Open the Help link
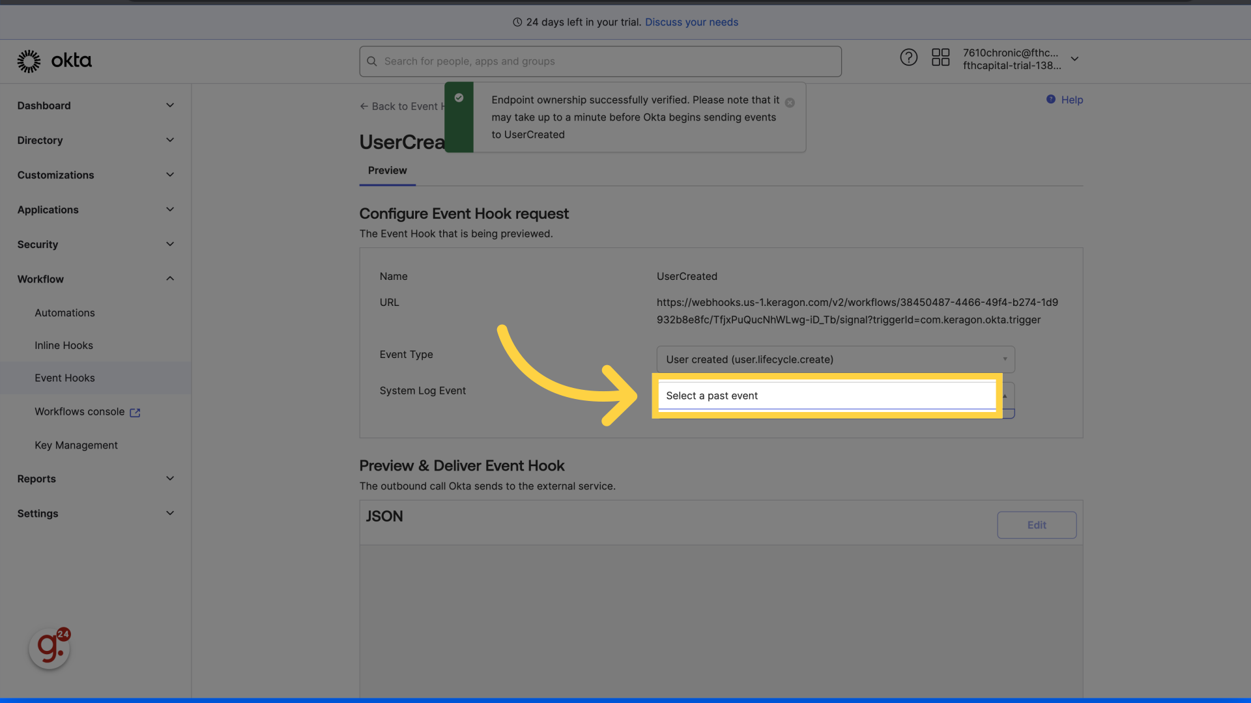Screen dimensions: 1251x703 point(1071,100)
